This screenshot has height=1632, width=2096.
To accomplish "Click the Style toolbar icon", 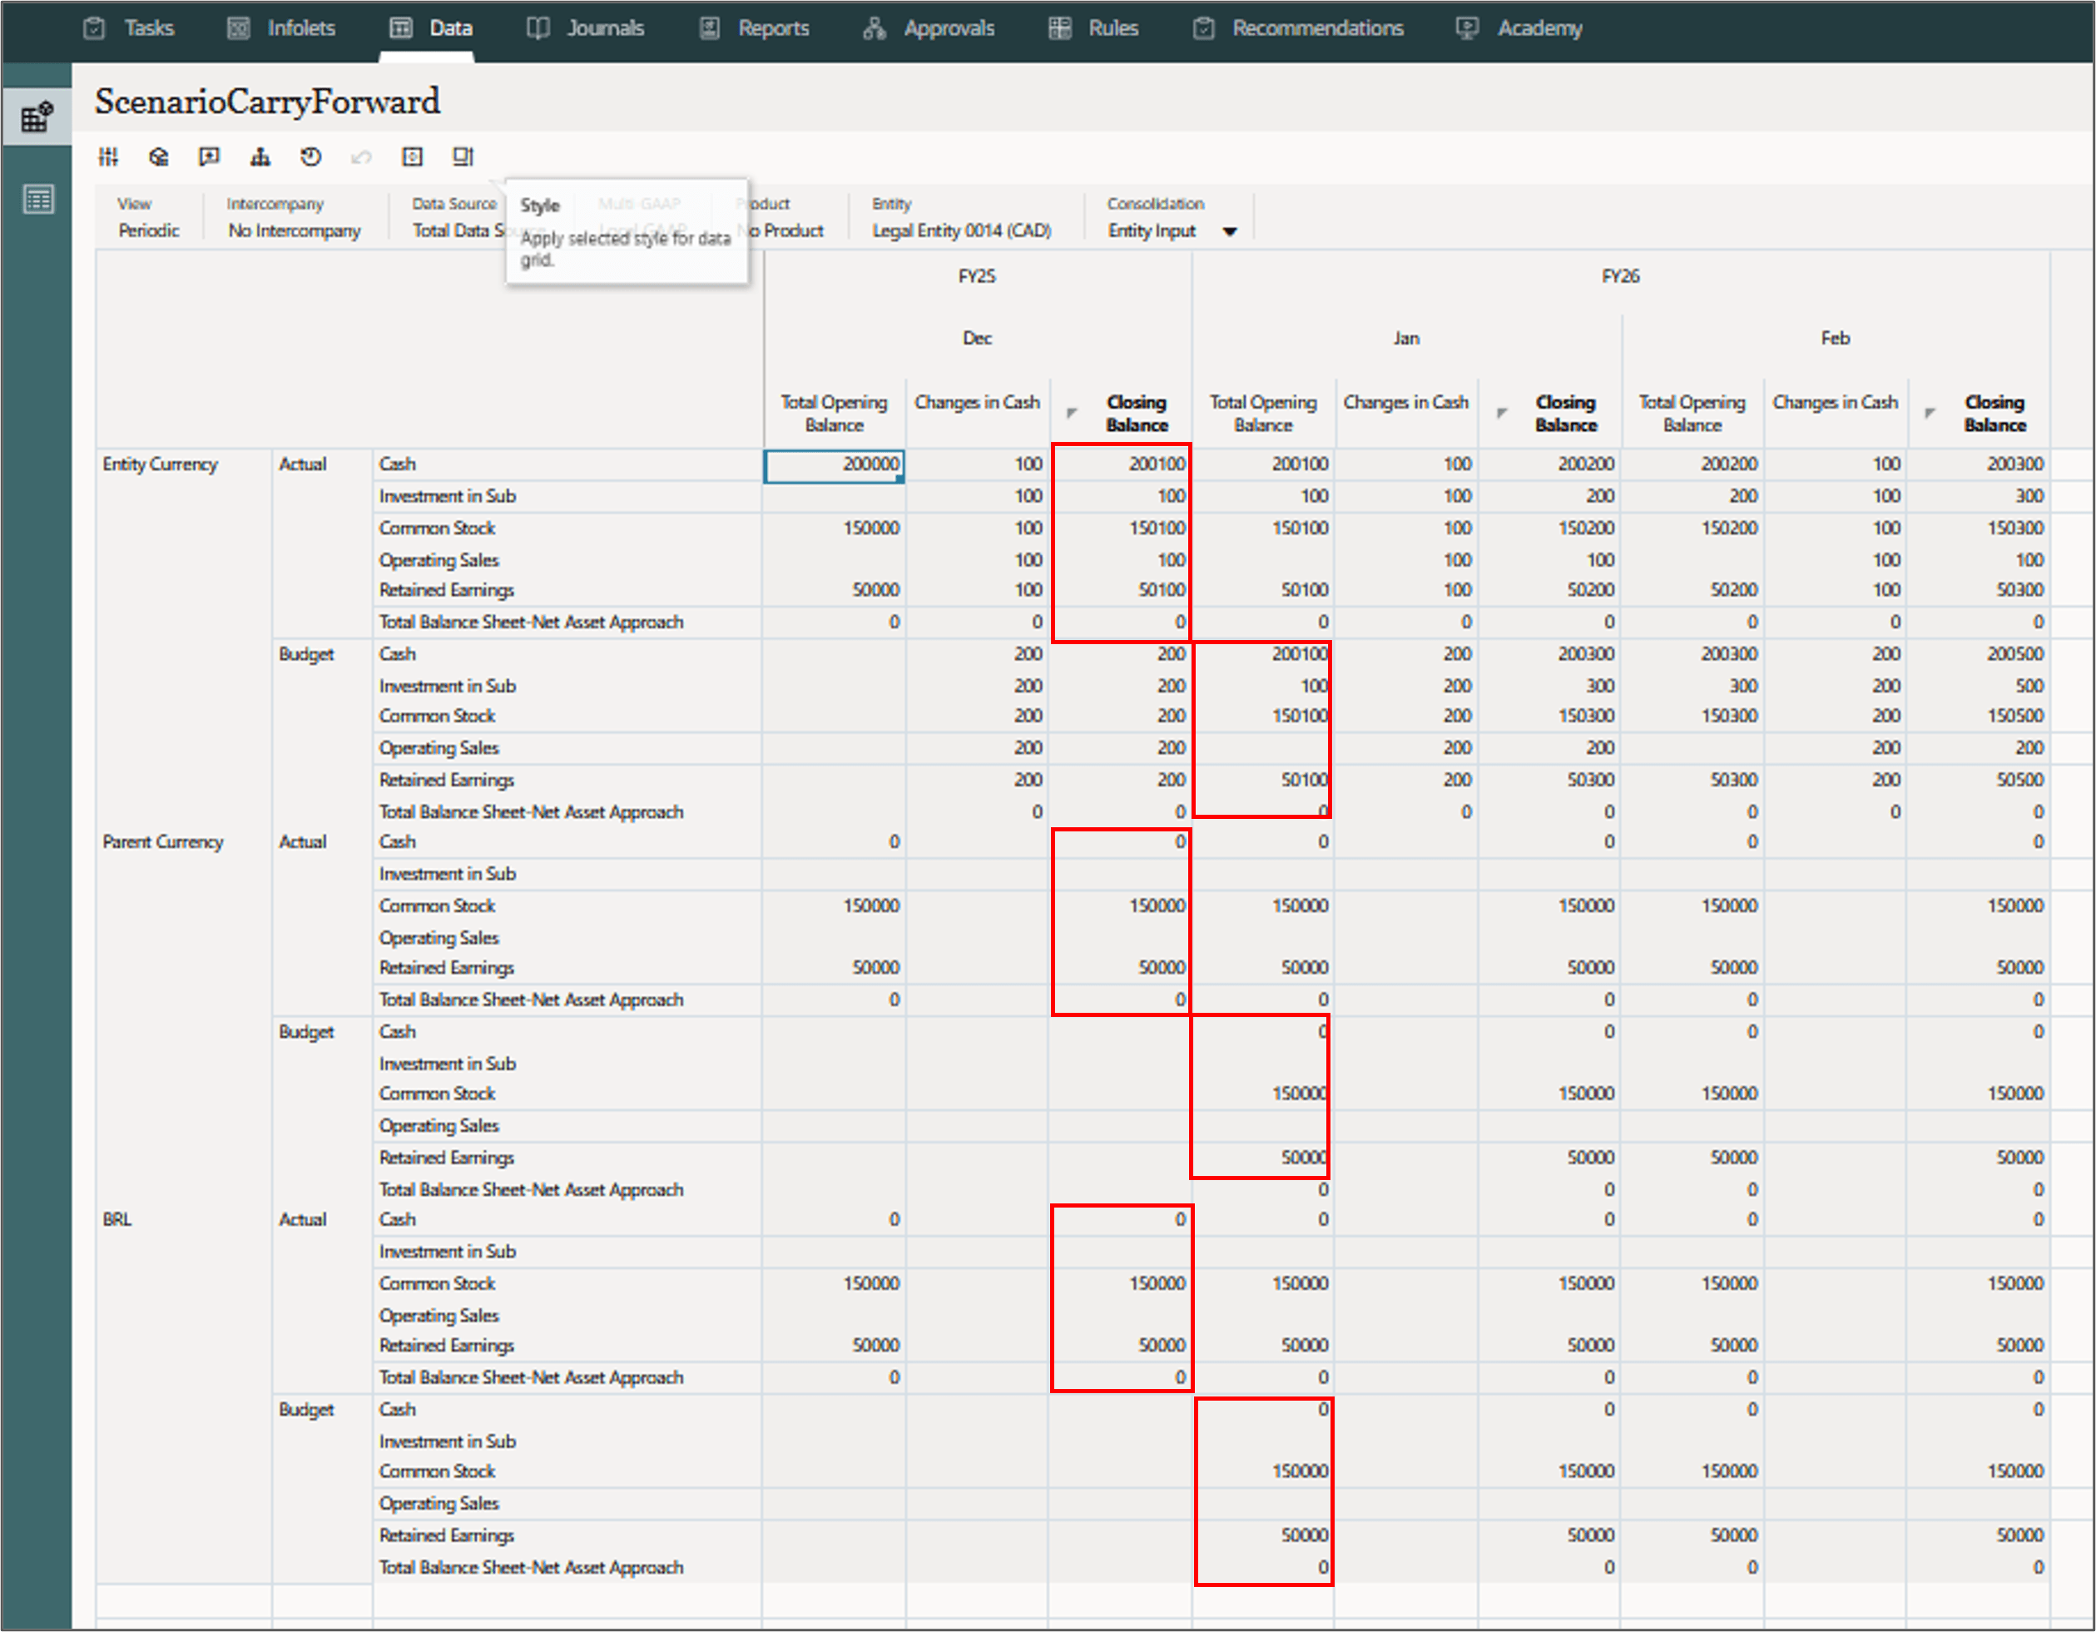I will point(412,156).
